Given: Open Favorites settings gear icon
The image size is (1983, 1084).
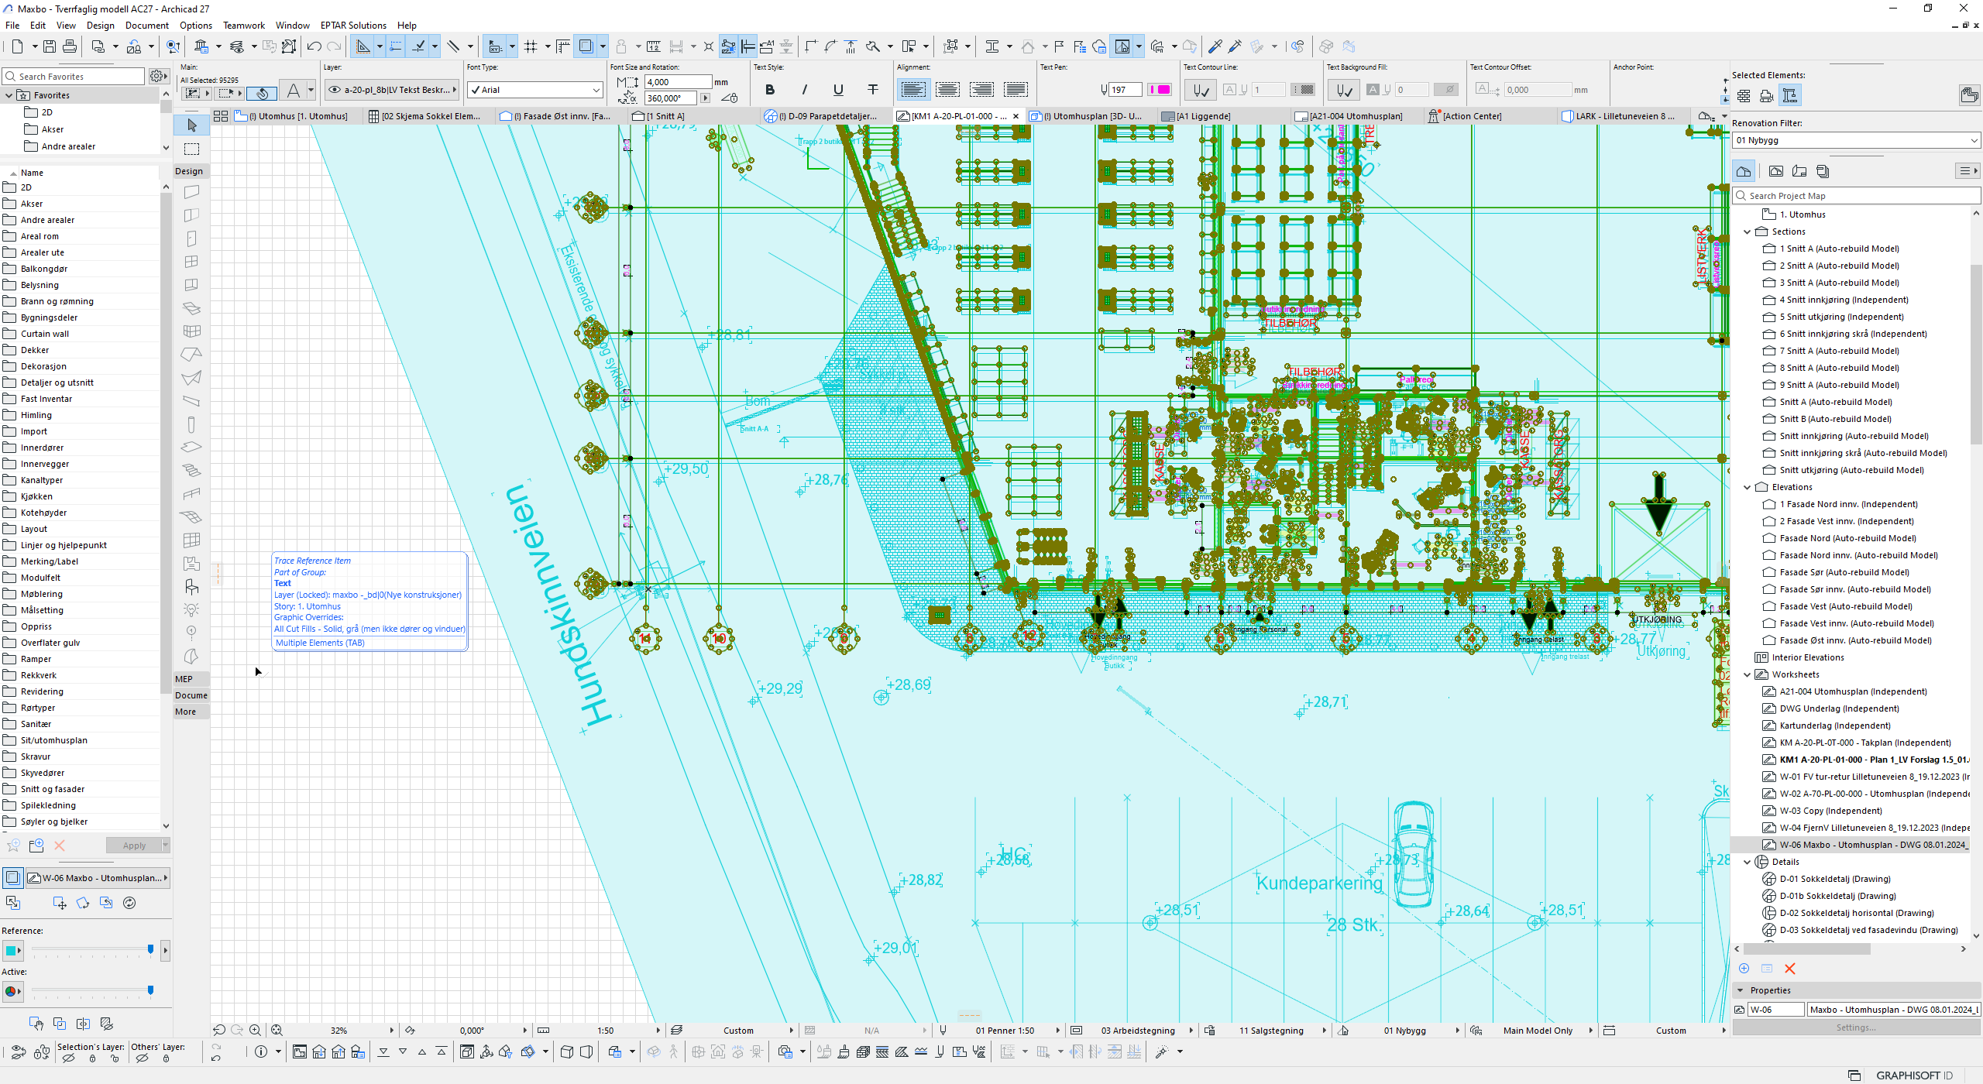Looking at the screenshot, I should click(x=157, y=76).
